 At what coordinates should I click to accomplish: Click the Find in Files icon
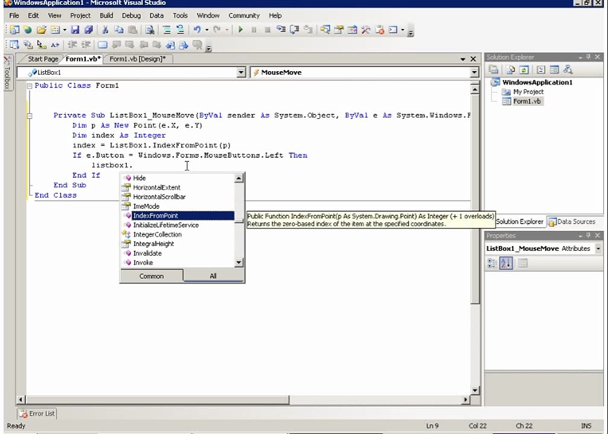pyautogui.click(x=150, y=30)
